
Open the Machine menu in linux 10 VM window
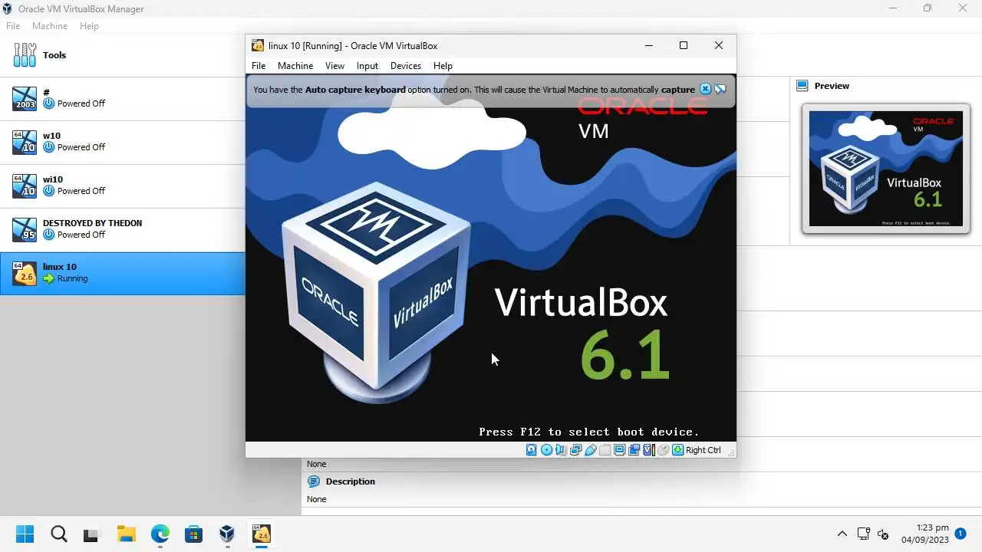pos(295,66)
